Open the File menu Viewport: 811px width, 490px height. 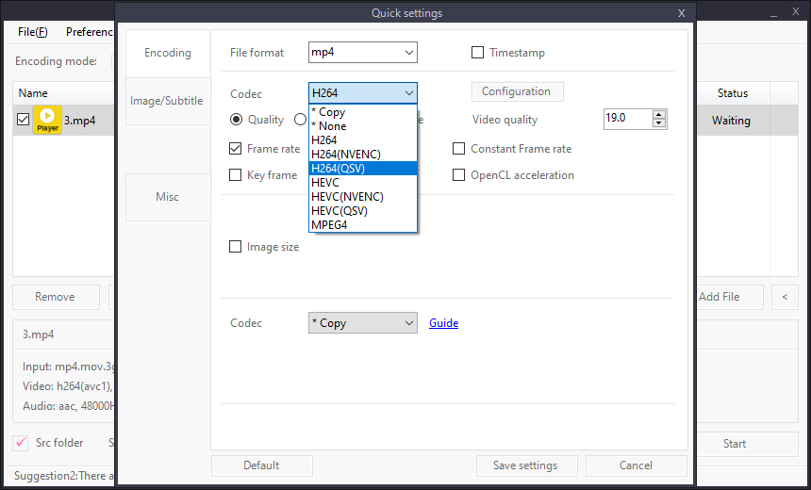(33, 31)
